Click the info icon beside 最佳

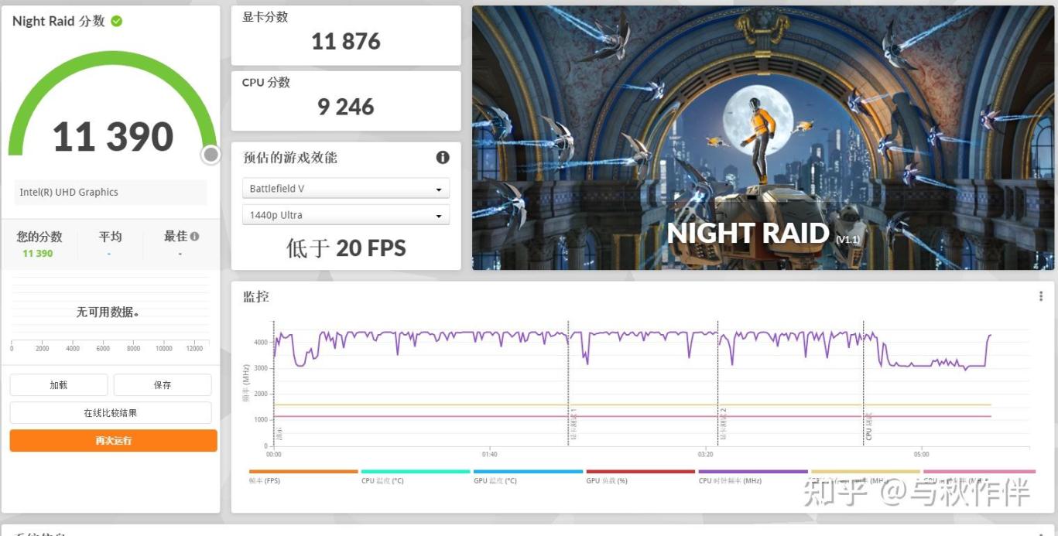(x=194, y=237)
